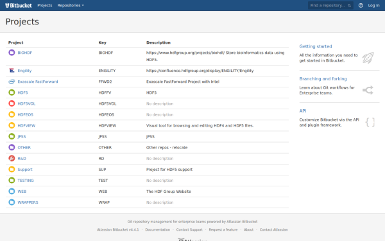Click the ENGILITY key cell

[107, 71]
